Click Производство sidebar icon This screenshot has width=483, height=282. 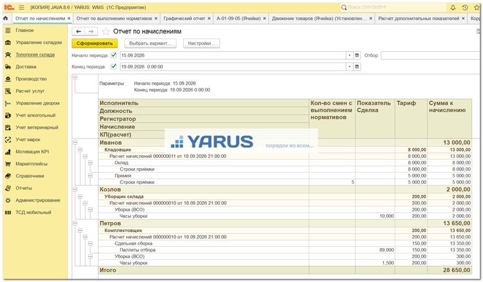coord(8,79)
